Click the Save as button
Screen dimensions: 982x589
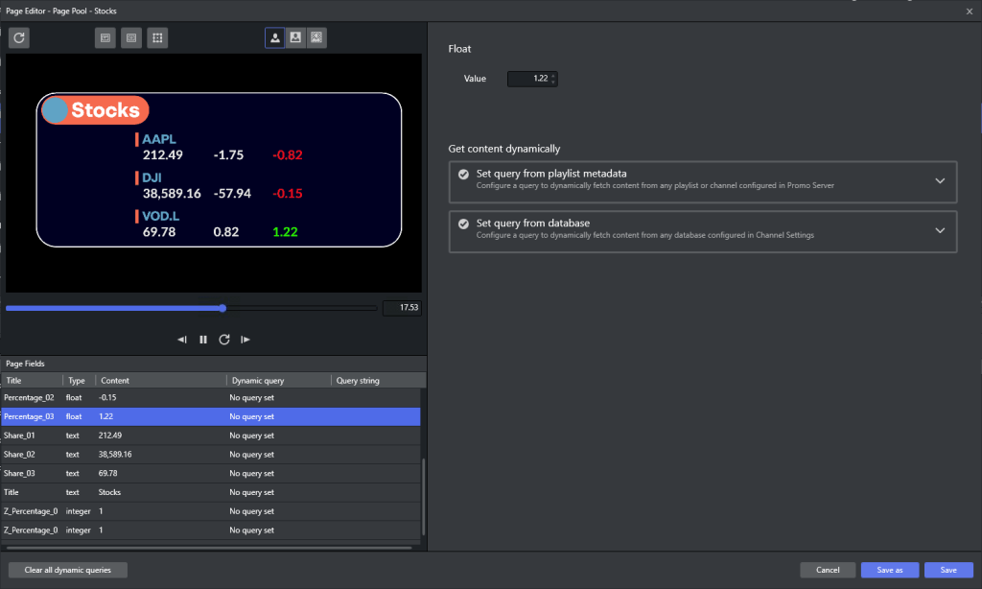pos(889,570)
